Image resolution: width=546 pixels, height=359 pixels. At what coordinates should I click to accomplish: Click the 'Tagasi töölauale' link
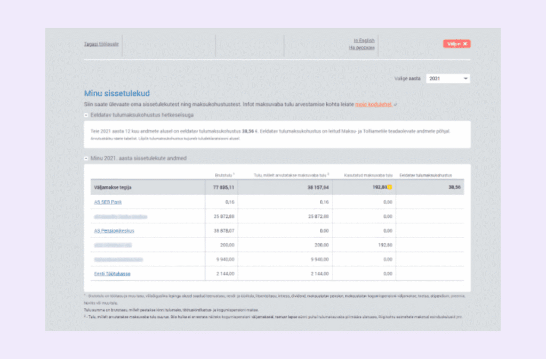[x=101, y=44]
